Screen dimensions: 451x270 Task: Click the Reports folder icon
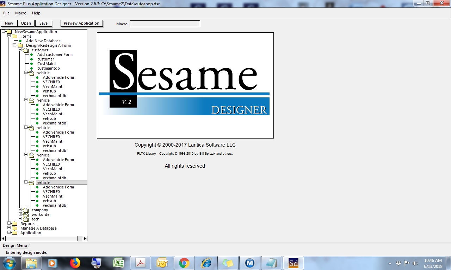[x=14, y=224]
